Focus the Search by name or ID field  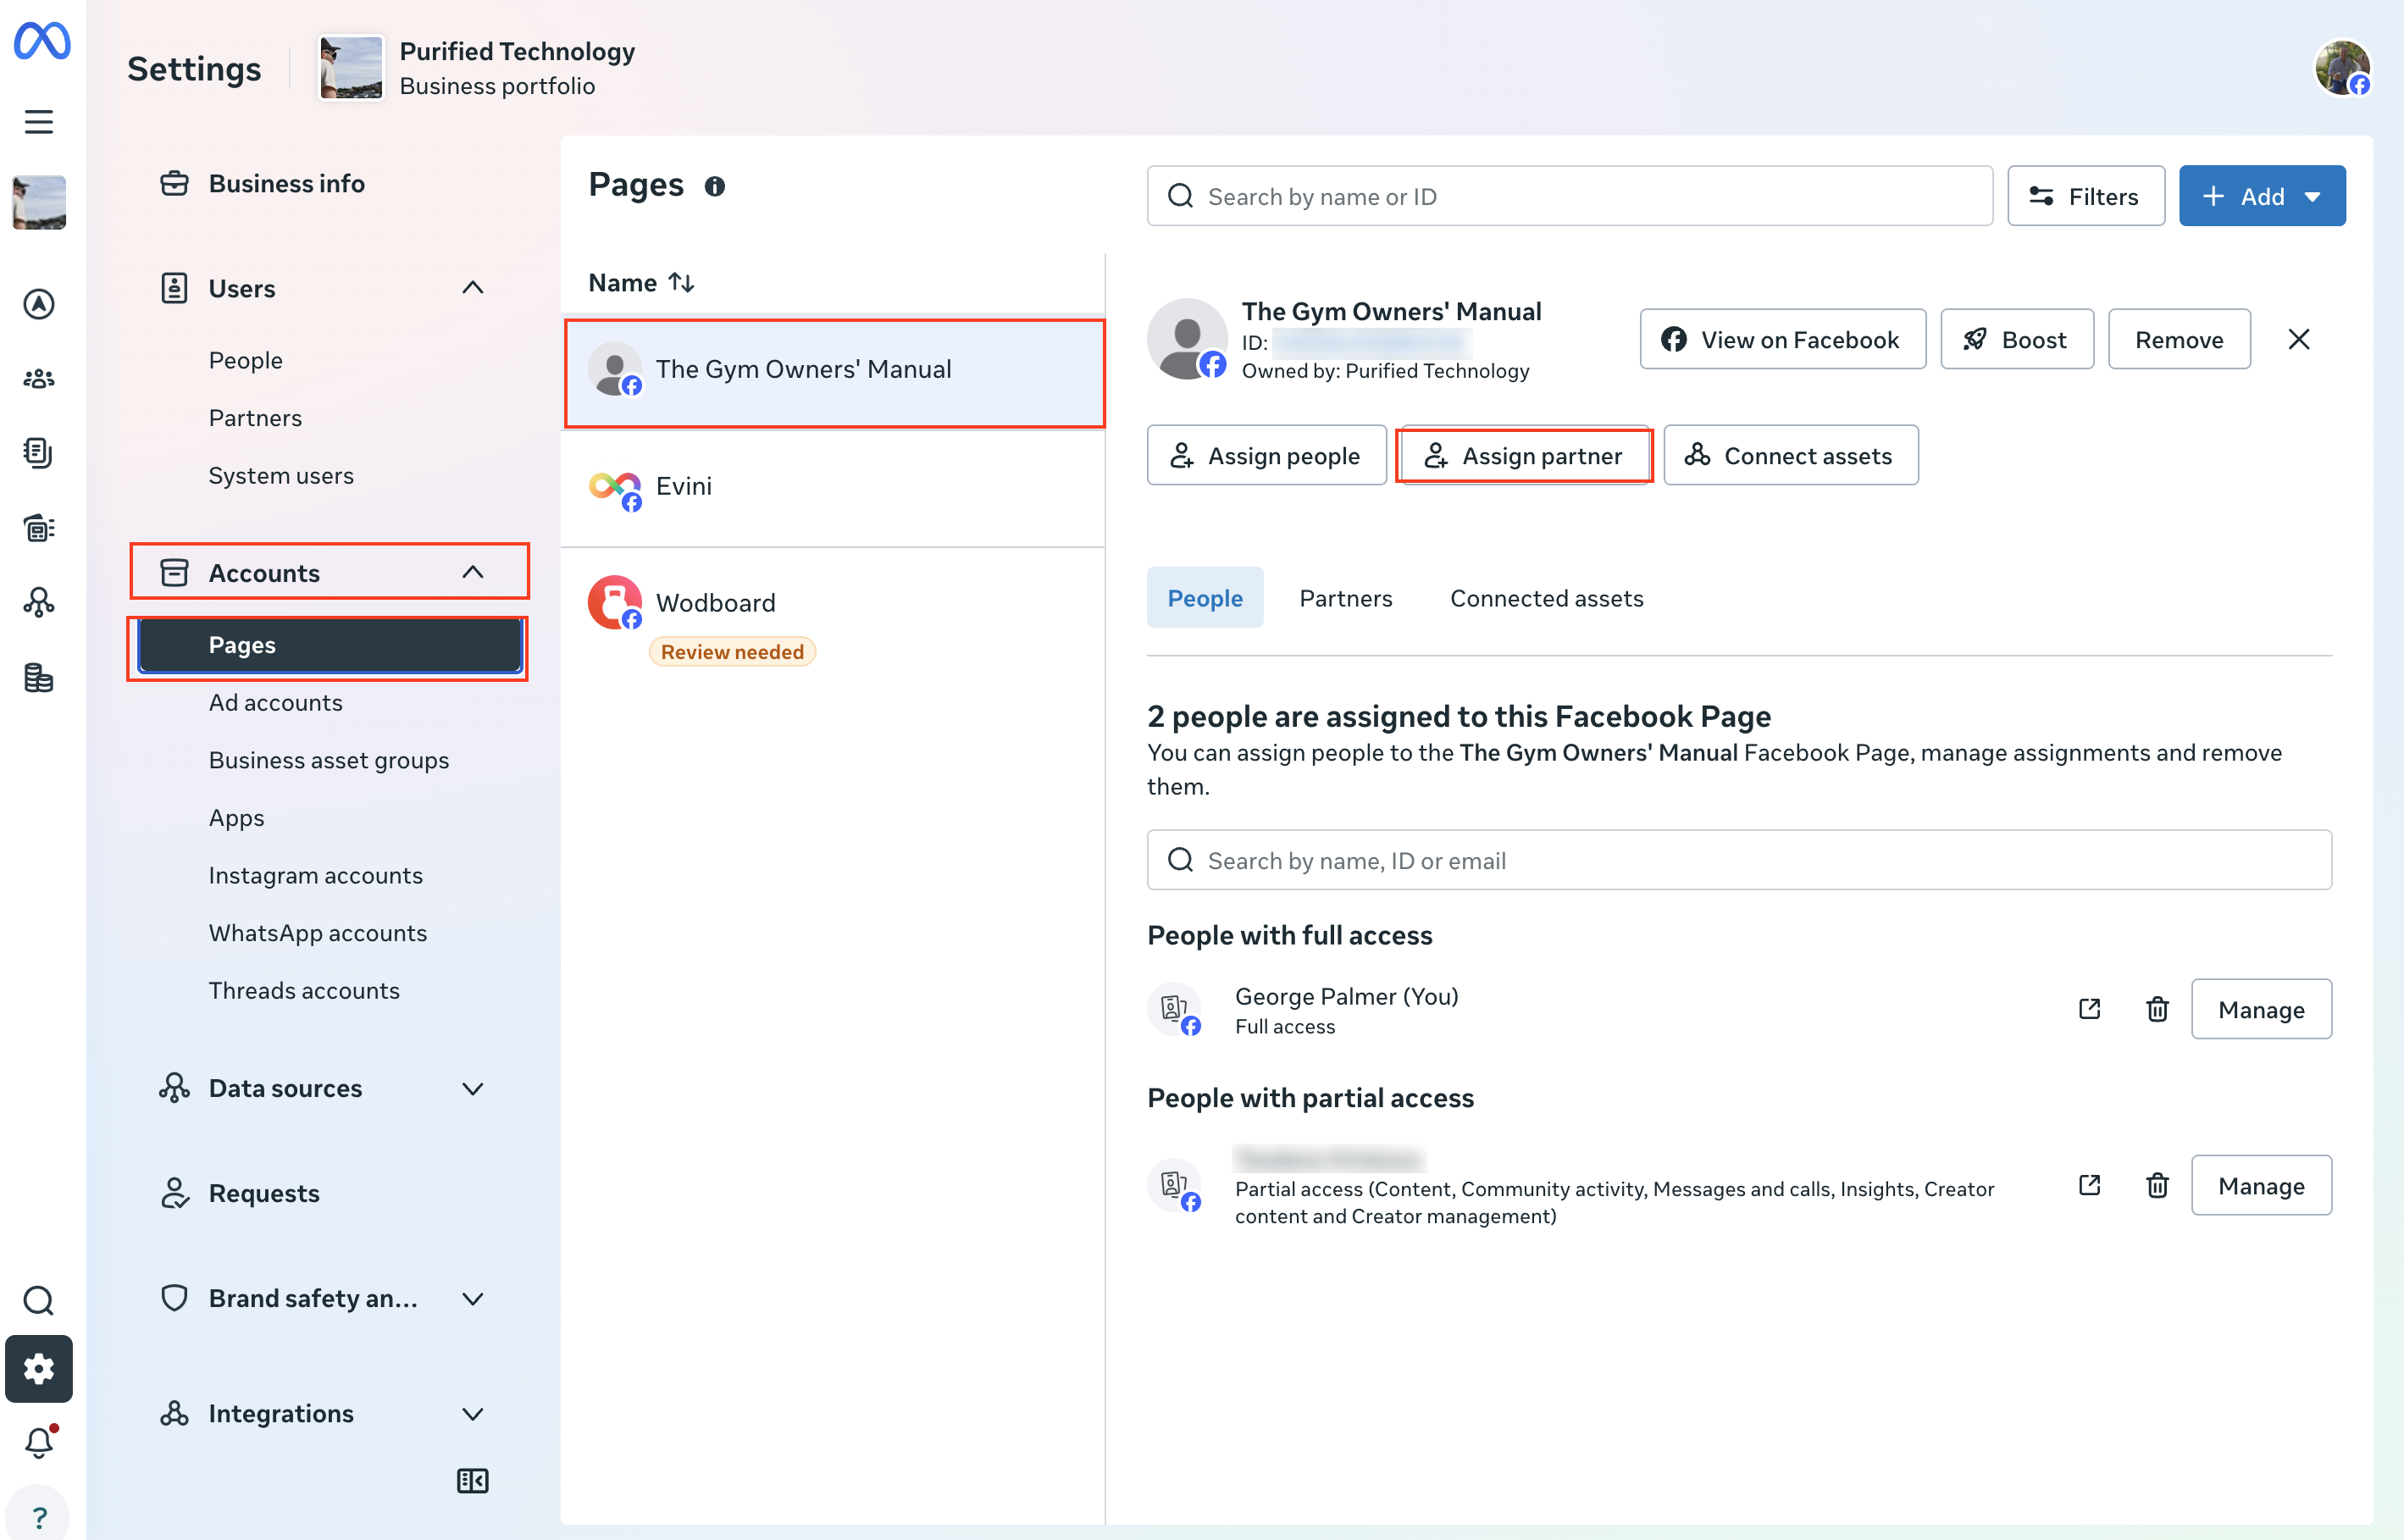[x=1569, y=196]
